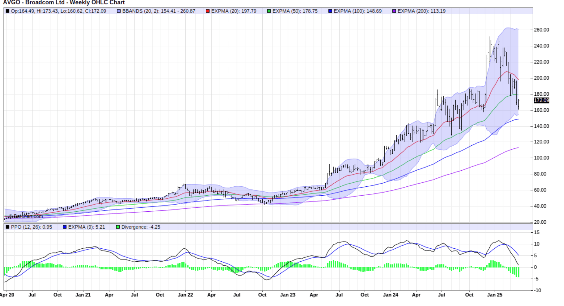Click the BBANDS 154.41 - 260.87 legend text
The height and width of the screenshot is (306, 564).
click(x=159, y=11)
